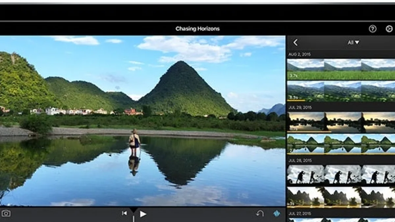Open the All media filter dropdown
The height and width of the screenshot is (222, 395).
pyautogui.click(x=353, y=42)
